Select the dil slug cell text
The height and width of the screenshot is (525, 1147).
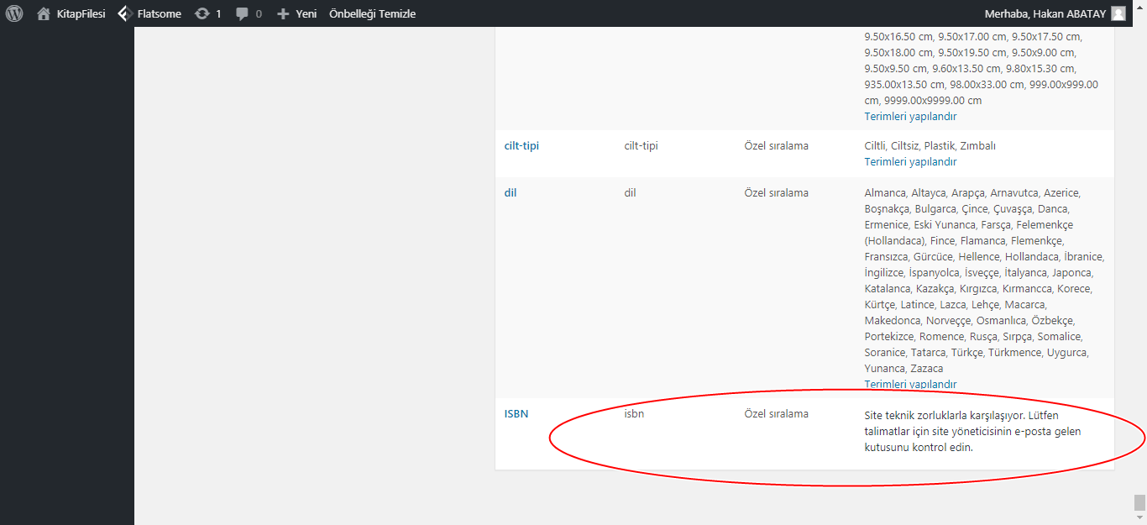[630, 192]
